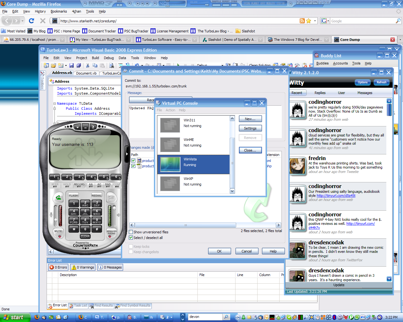
Task: Launch Firefox from quick launch beside Start
Action: click(37, 317)
